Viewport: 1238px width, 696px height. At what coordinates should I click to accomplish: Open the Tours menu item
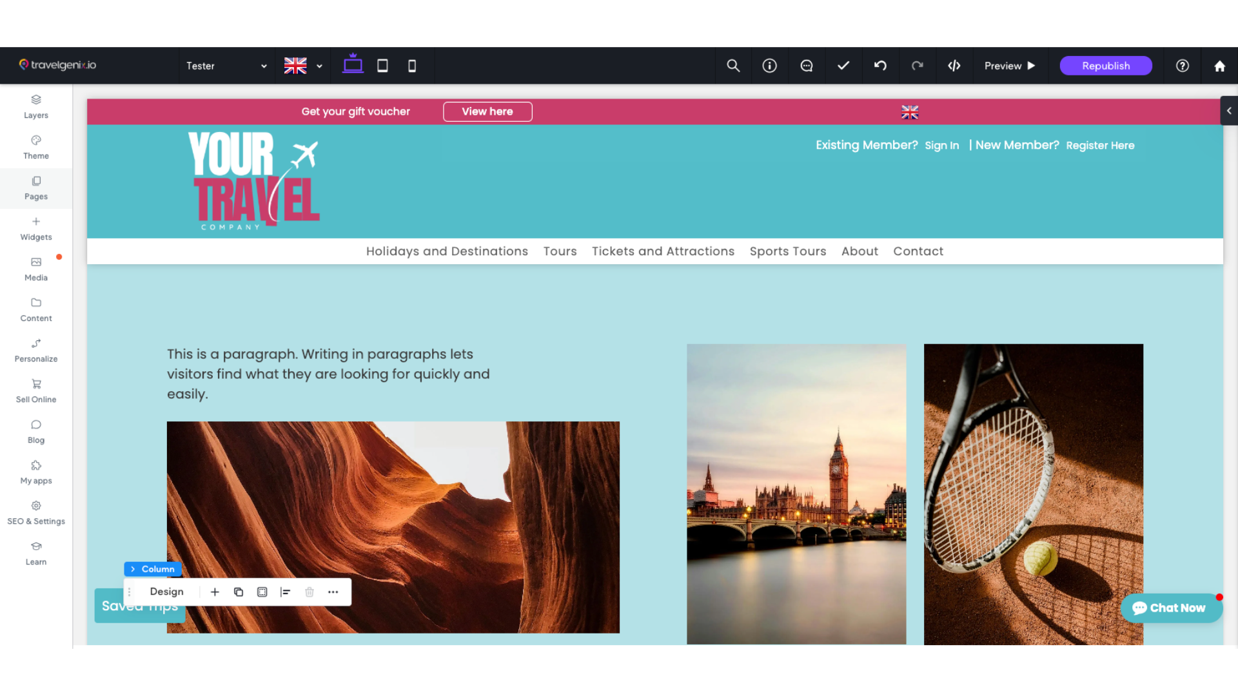pyautogui.click(x=560, y=251)
